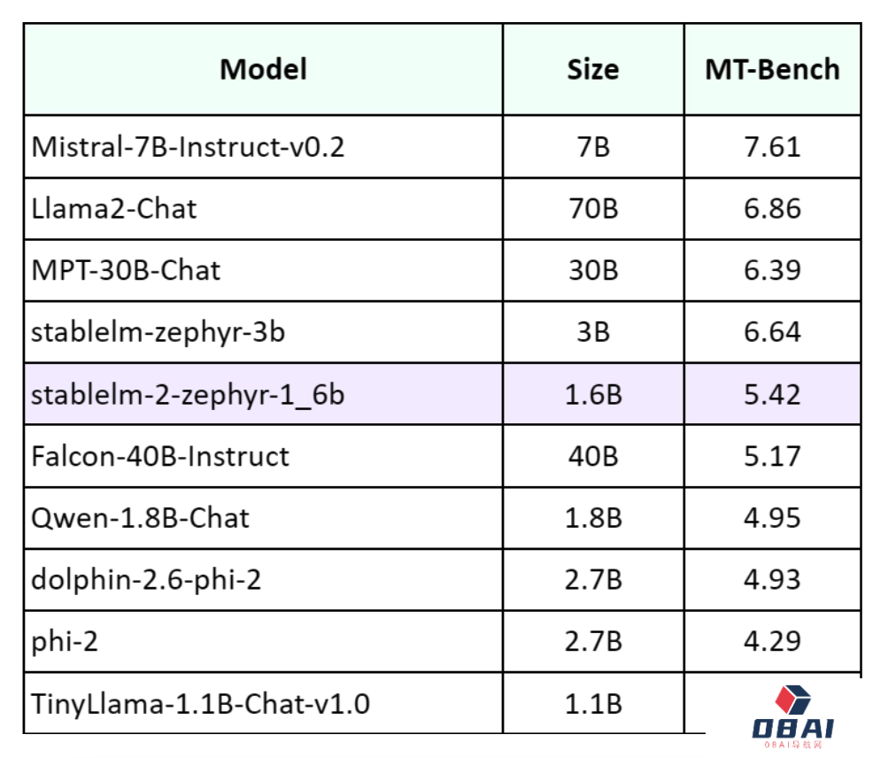This screenshot has width=888, height=758.
Task: Select the 70B size value
Action: pyautogui.click(x=592, y=208)
